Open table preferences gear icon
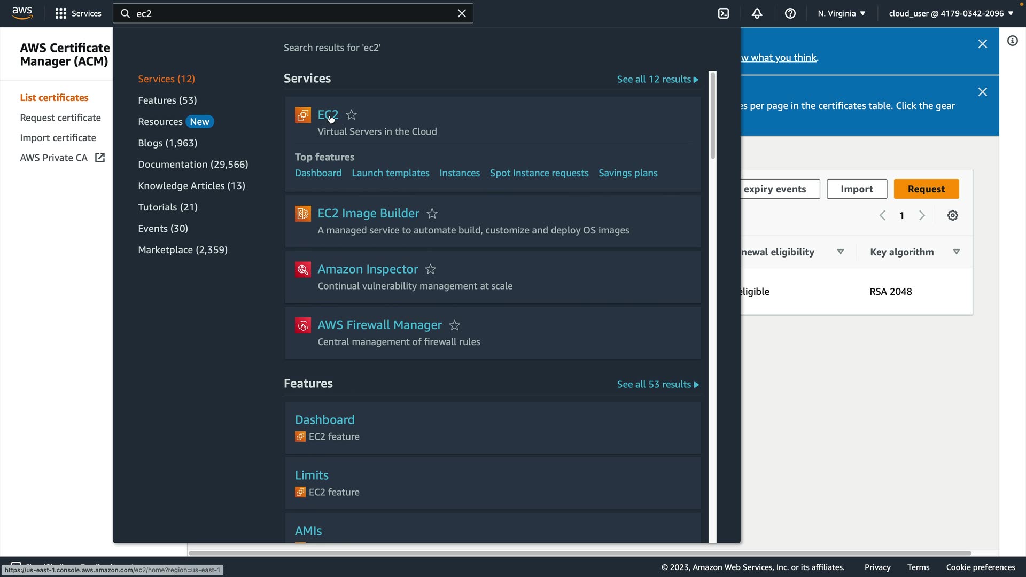Viewport: 1026px width, 577px height. pyautogui.click(x=952, y=215)
